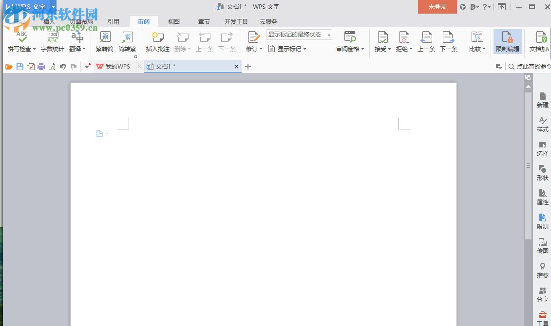Image resolution: width=551 pixels, height=326 pixels.
Task: Redo the last action
Action: 74,67
